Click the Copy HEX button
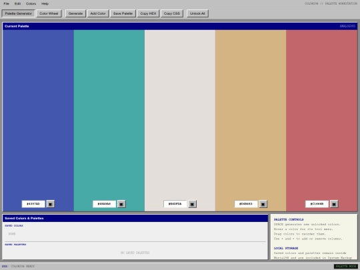The height and width of the screenshot is (270, 360). (148, 13)
